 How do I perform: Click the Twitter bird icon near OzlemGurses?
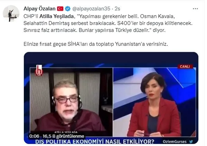coord(191,141)
